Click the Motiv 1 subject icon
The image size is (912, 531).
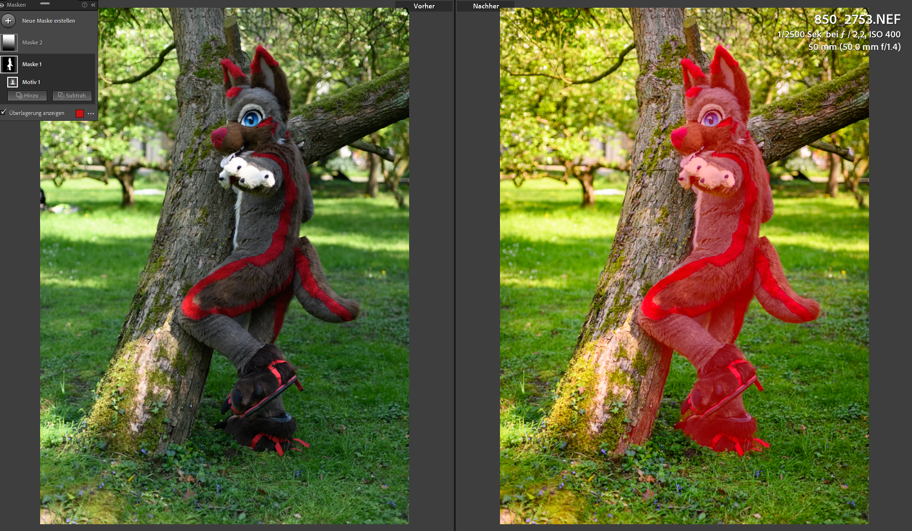click(13, 82)
